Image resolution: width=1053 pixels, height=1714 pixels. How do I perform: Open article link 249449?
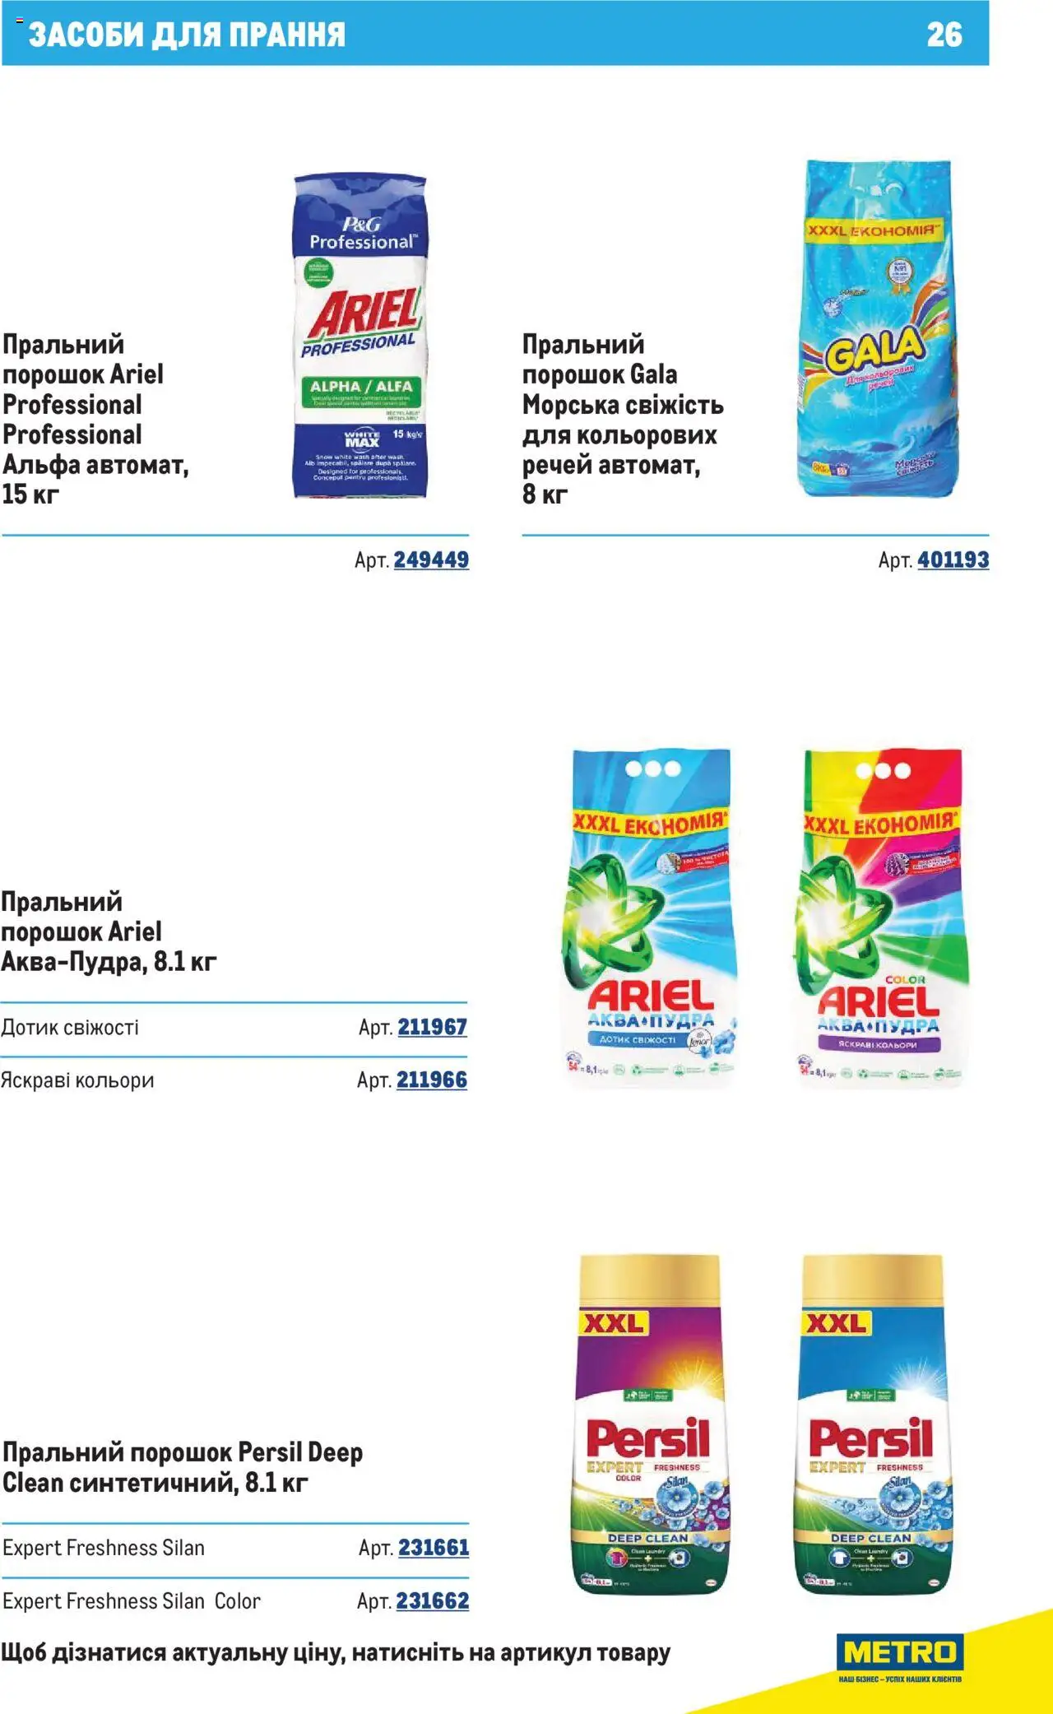(x=431, y=560)
